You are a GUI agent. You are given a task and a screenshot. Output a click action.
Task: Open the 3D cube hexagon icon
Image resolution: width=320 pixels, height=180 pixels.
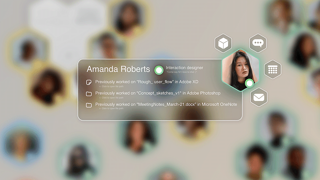pyautogui.click(x=223, y=43)
